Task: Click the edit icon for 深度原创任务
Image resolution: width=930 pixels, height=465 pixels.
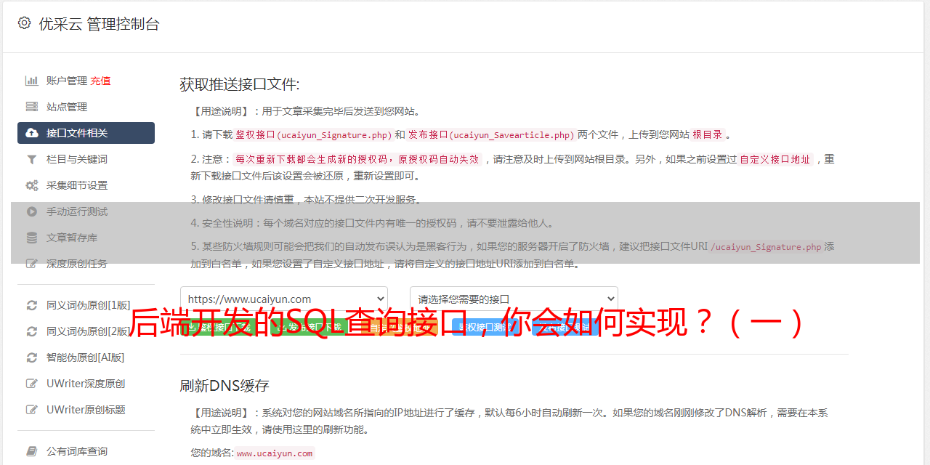Action: tap(32, 264)
